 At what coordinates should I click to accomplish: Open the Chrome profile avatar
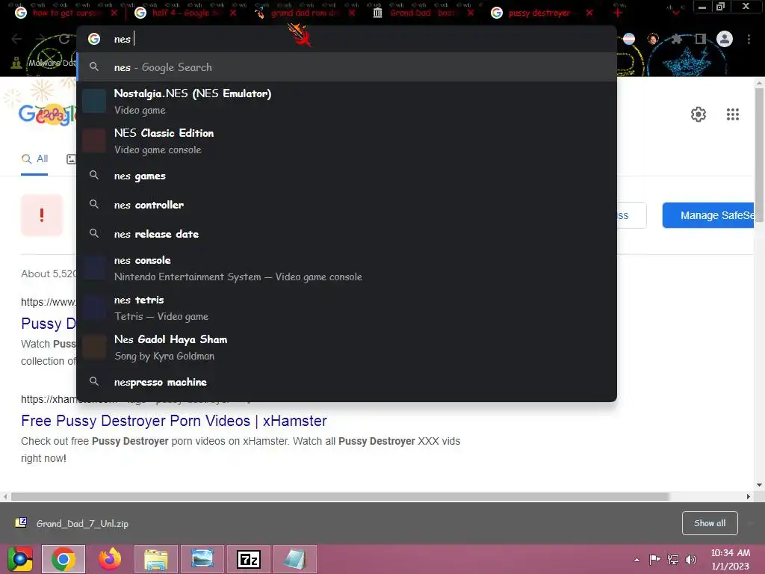(725, 39)
